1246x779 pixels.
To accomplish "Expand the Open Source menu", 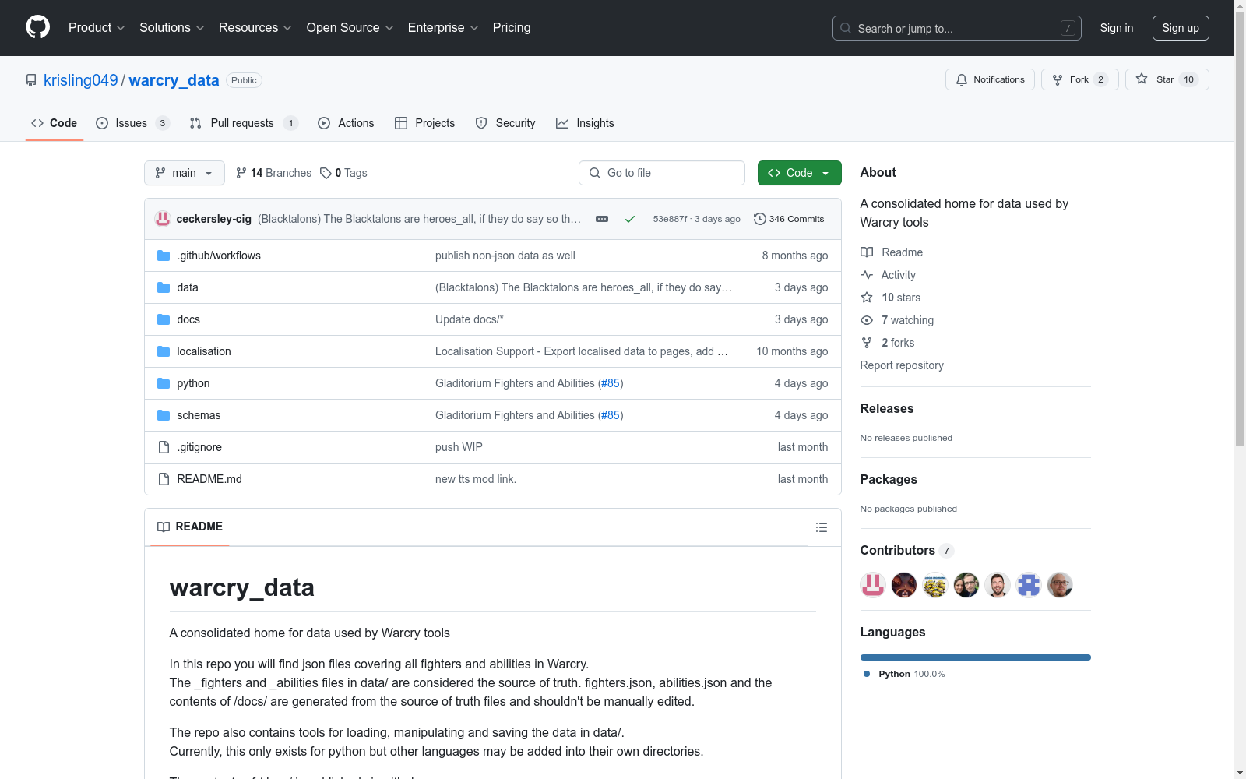I will coord(350,28).
